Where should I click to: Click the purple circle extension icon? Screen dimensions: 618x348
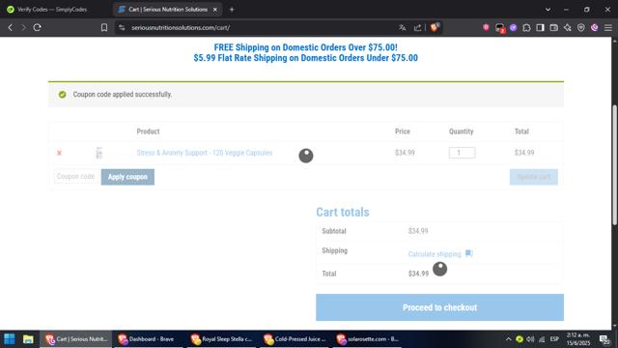pos(513,28)
